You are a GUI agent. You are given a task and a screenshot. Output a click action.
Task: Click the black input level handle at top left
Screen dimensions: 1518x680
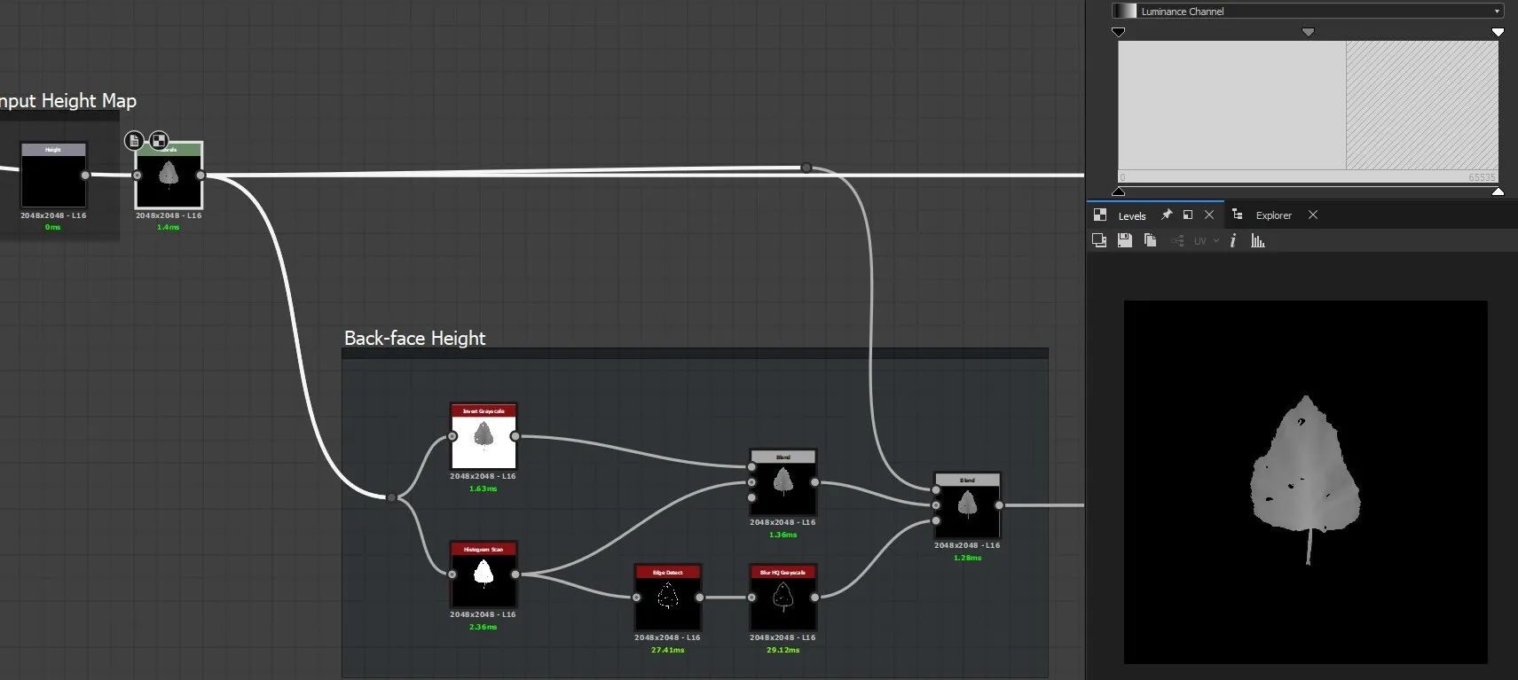pyautogui.click(x=1118, y=32)
